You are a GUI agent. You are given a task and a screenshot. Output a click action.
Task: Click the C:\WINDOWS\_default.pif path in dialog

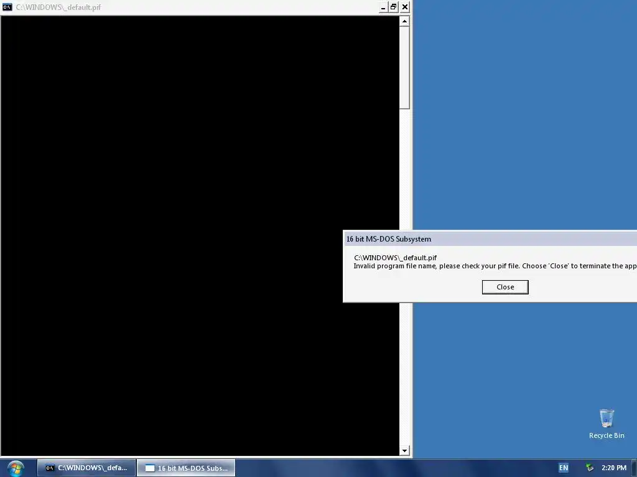pyautogui.click(x=395, y=258)
